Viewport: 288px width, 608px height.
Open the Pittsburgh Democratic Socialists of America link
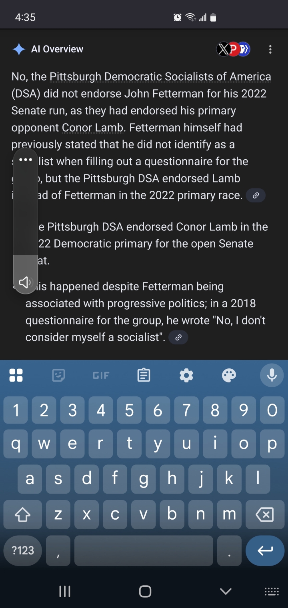(x=160, y=76)
